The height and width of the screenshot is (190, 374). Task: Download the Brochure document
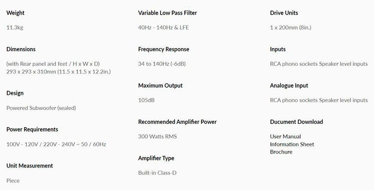[x=281, y=152]
